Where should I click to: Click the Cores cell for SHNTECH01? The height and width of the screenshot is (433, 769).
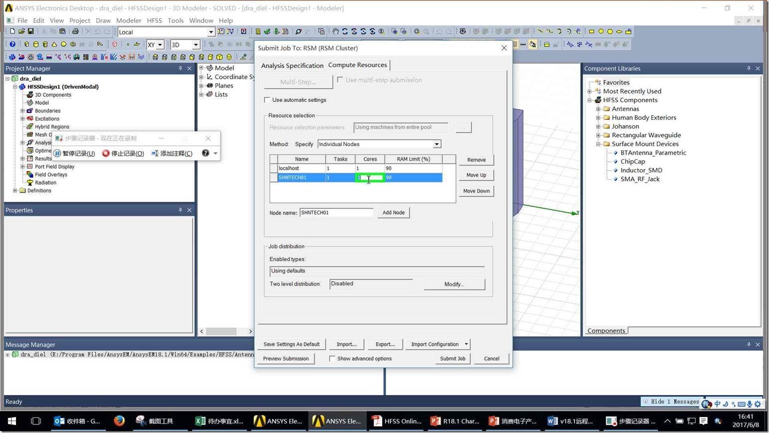(x=370, y=178)
